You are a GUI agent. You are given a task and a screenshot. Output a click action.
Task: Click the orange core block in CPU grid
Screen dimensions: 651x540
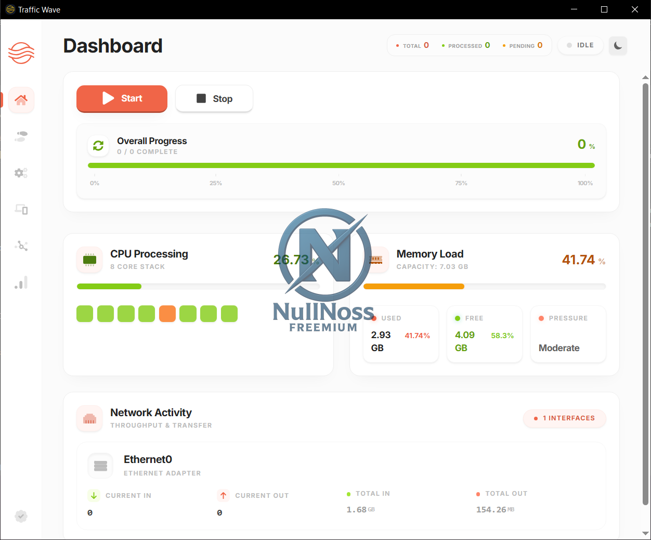point(167,314)
